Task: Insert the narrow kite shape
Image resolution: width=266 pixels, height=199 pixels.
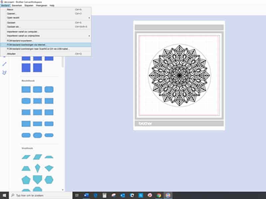Action: (x=38, y=168)
